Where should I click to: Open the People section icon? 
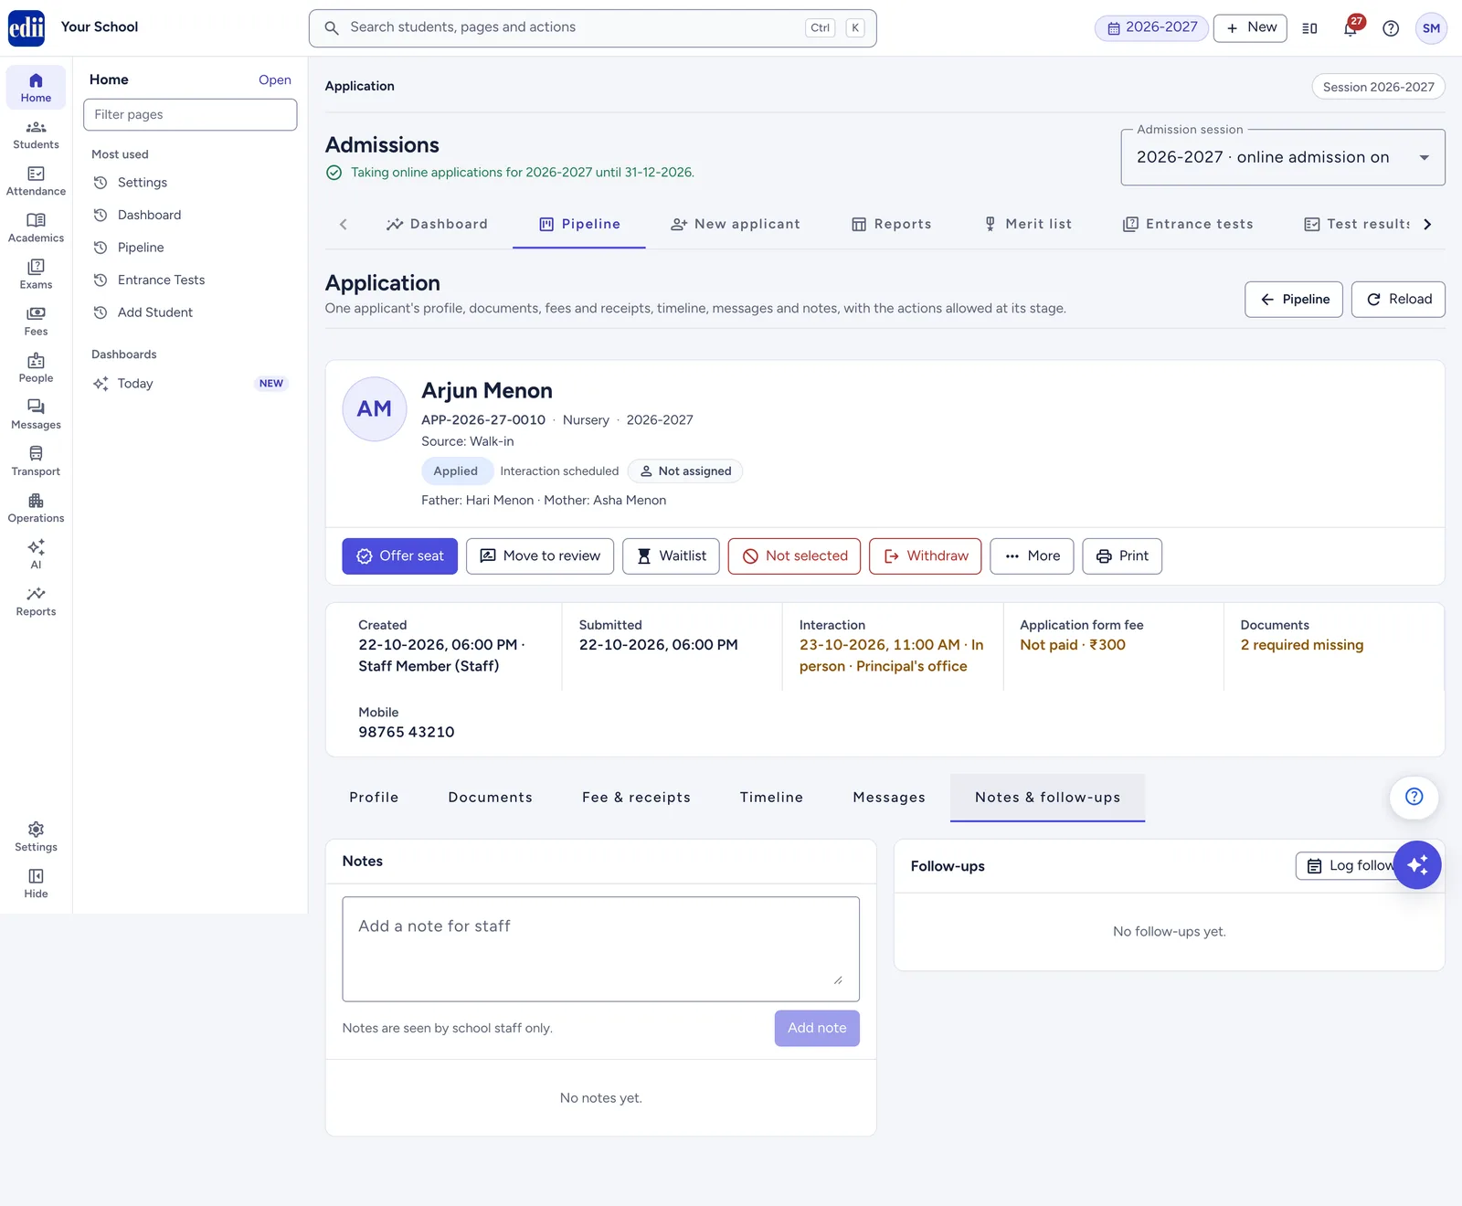coord(36,367)
